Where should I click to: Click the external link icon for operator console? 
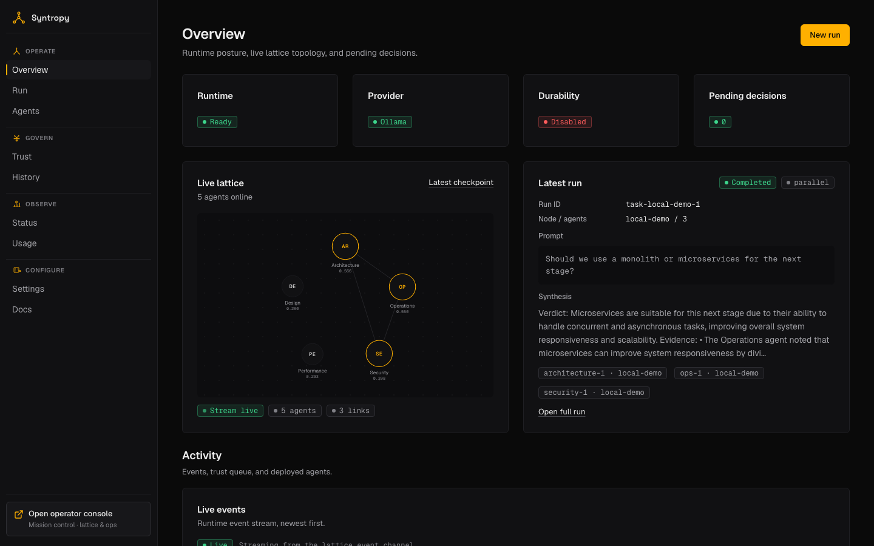click(19, 514)
